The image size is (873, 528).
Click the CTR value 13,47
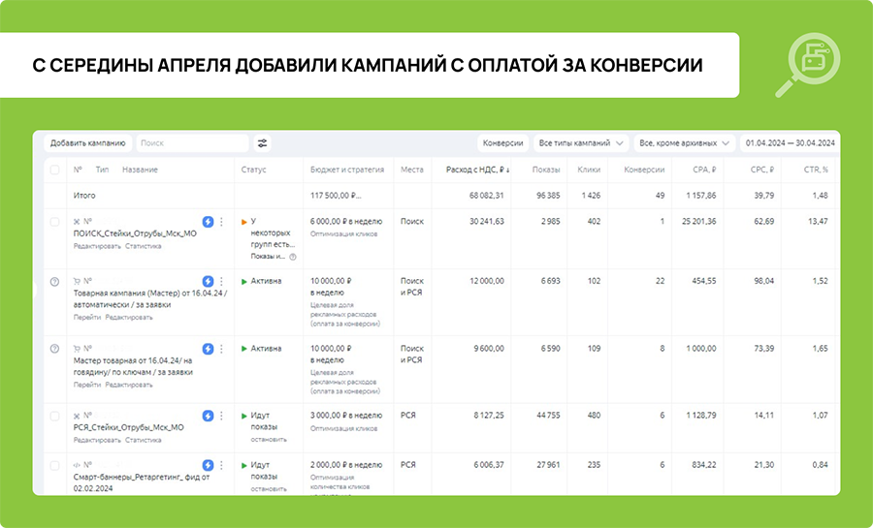click(x=818, y=221)
